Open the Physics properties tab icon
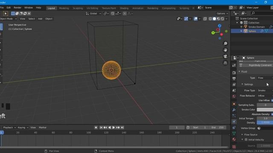The width and height of the screenshot is (273, 153). [x=234, y=122]
